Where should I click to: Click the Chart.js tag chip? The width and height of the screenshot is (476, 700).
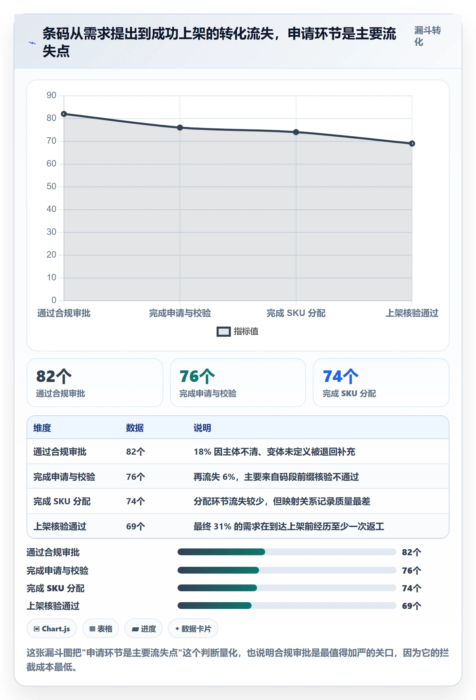coord(52,629)
